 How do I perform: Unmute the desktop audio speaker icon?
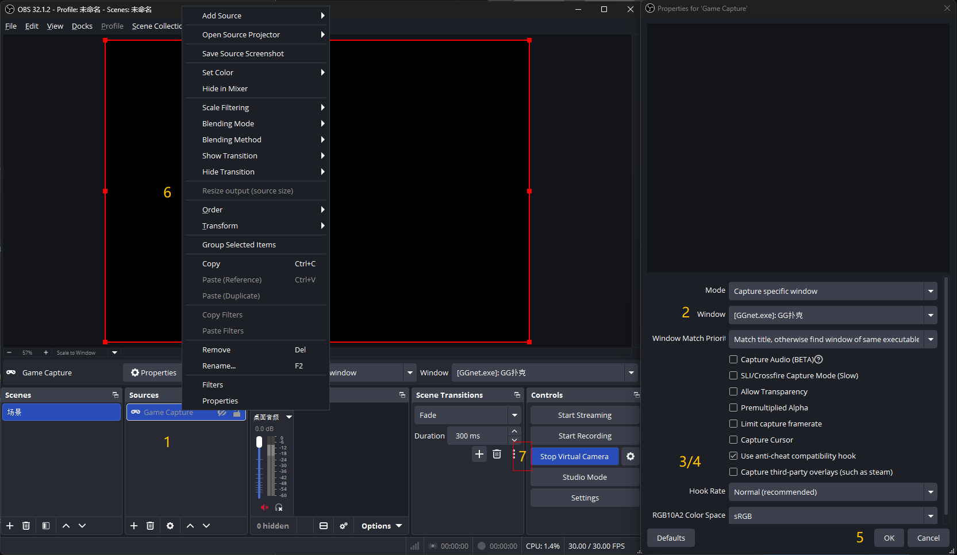point(264,507)
